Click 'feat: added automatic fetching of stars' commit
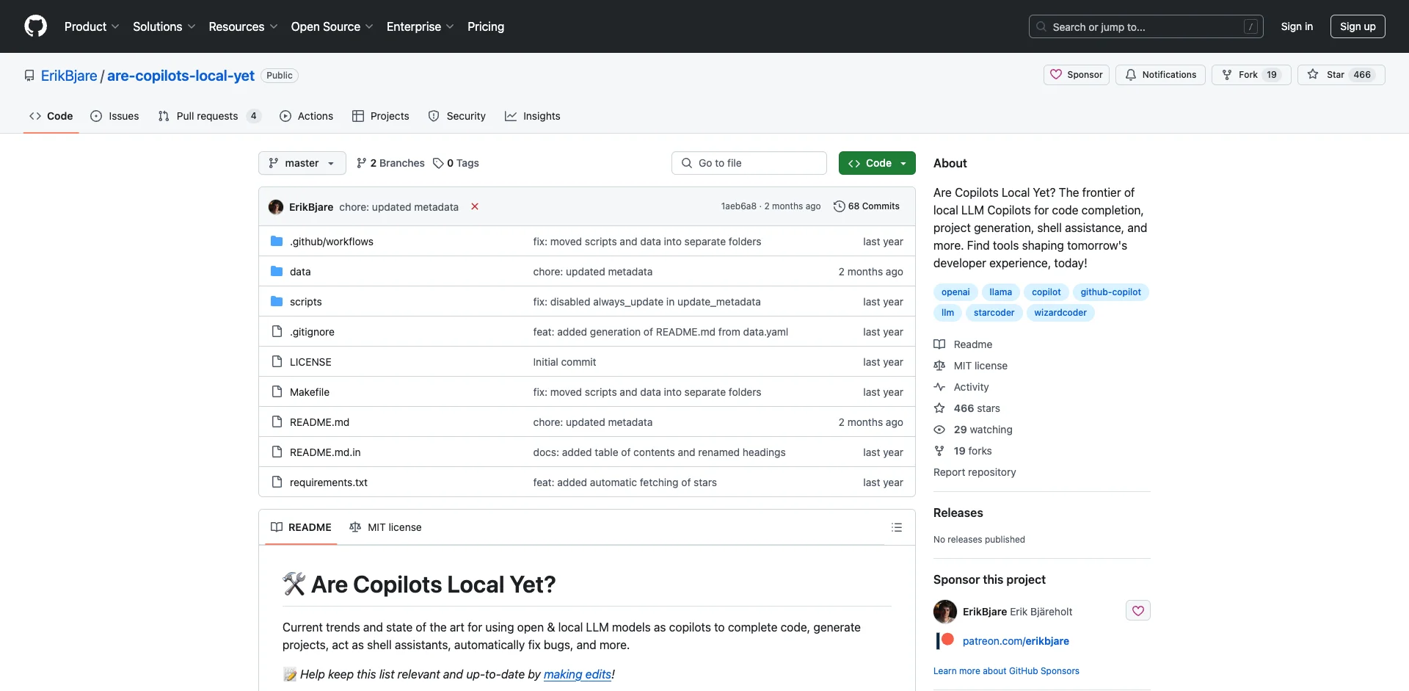Screen dimensions: 1409x691 point(625,482)
